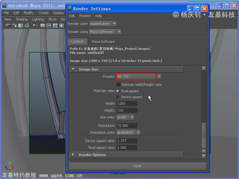Open the Bookmarks icon in viewport toolbar
239x179 pixels.
coord(21,25)
